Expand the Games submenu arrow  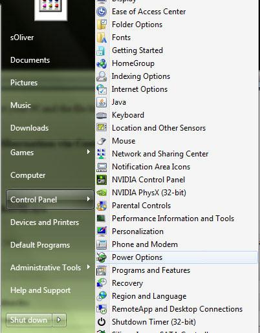point(88,152)
